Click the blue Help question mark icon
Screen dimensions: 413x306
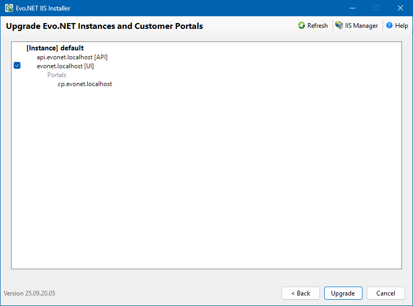389,26
